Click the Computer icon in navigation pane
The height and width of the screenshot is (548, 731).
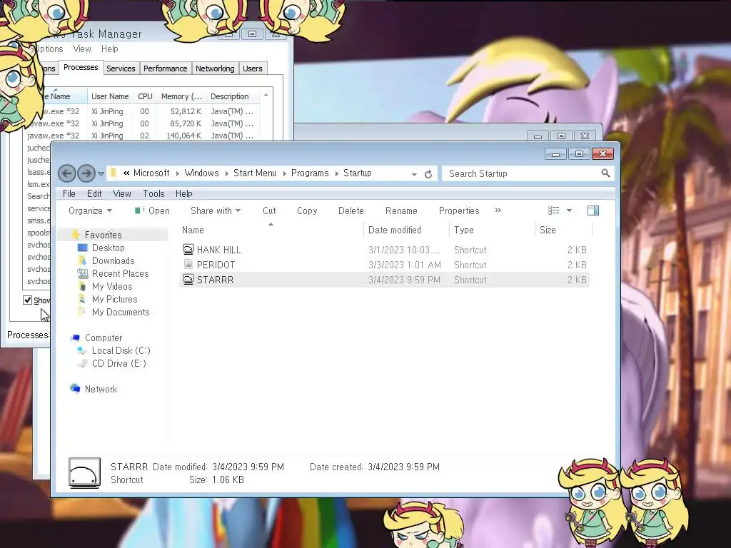(74, 338)
